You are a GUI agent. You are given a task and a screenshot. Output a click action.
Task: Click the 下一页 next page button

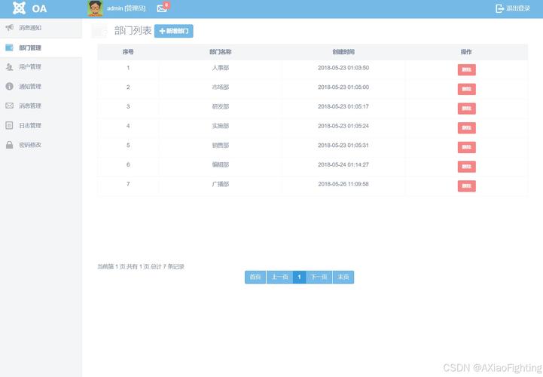coord(319,277)
